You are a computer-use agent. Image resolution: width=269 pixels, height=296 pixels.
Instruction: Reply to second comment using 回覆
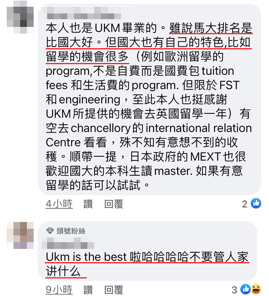tap(114, 290)
